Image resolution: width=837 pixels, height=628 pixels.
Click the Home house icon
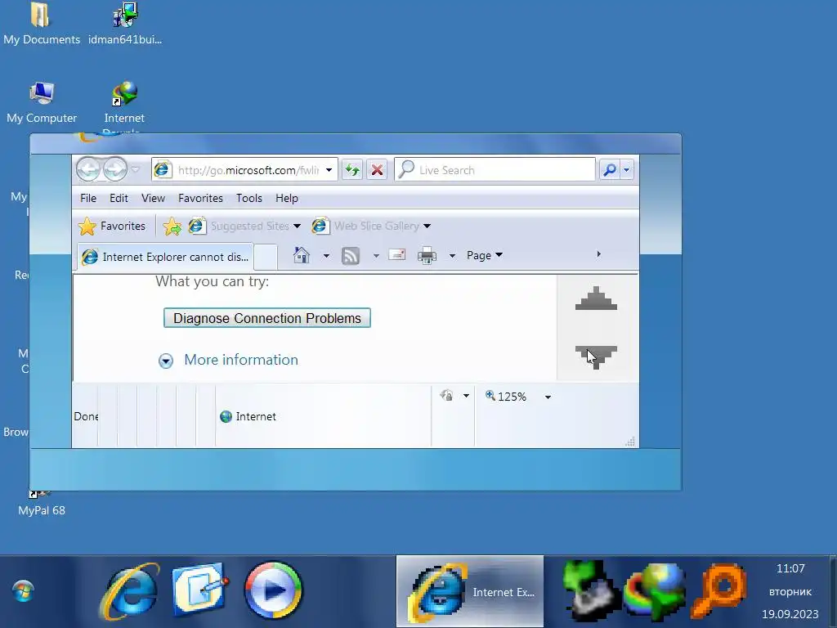tap(302, 255)
